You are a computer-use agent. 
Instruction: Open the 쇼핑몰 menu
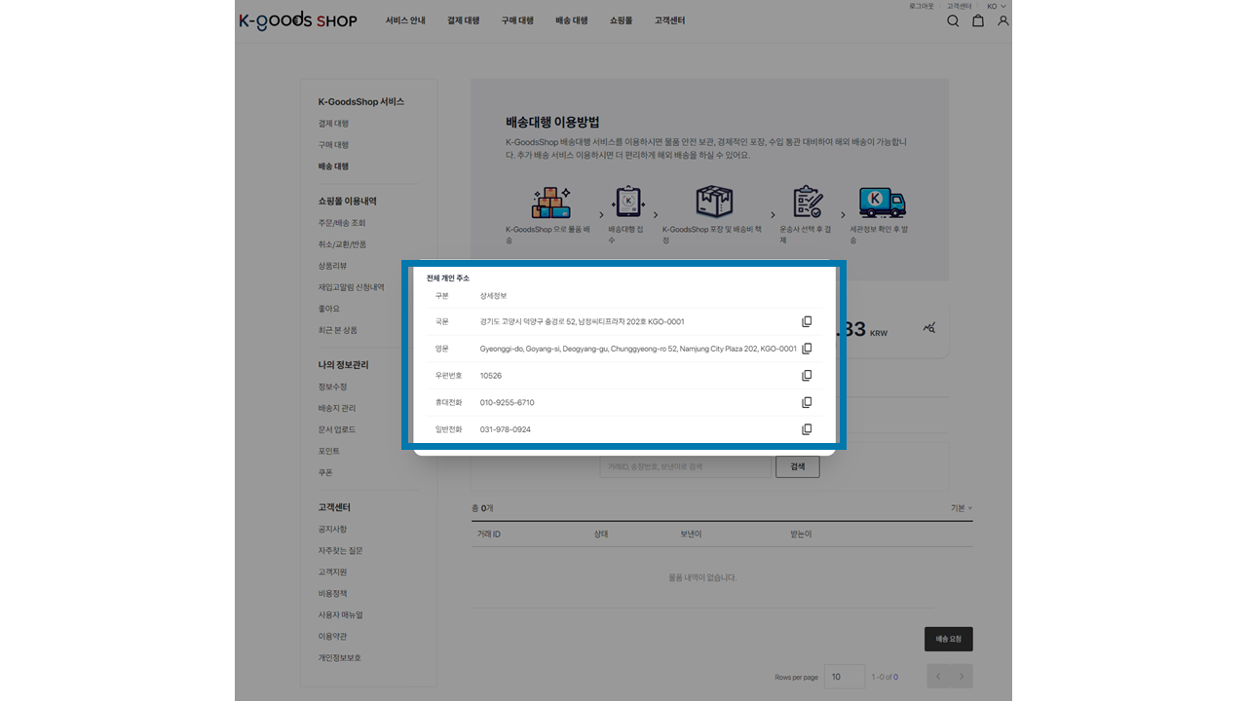[x=621, y=20]
